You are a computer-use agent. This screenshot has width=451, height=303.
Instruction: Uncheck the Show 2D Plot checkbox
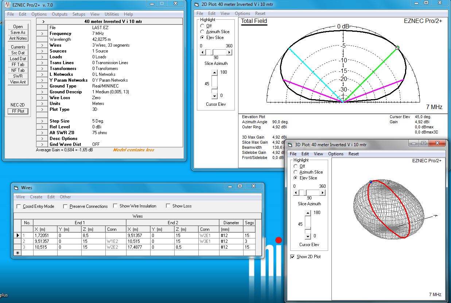click(x=292, y=257)
